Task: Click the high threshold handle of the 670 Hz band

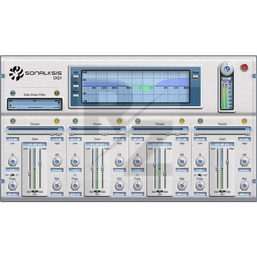Action: [x=105, y=134]
